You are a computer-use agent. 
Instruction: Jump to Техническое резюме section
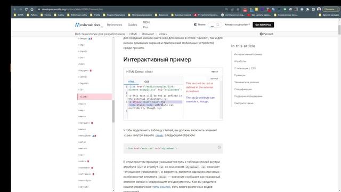246,82
